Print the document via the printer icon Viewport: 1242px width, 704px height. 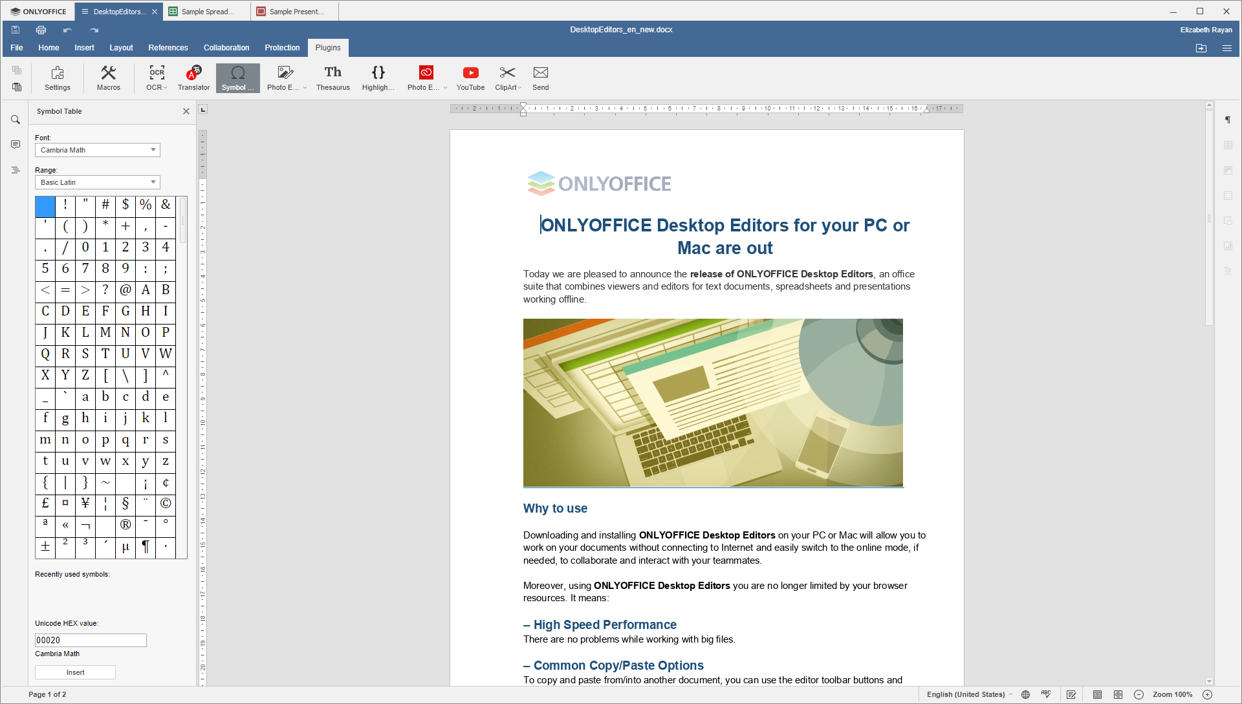(x=41, y=30)
